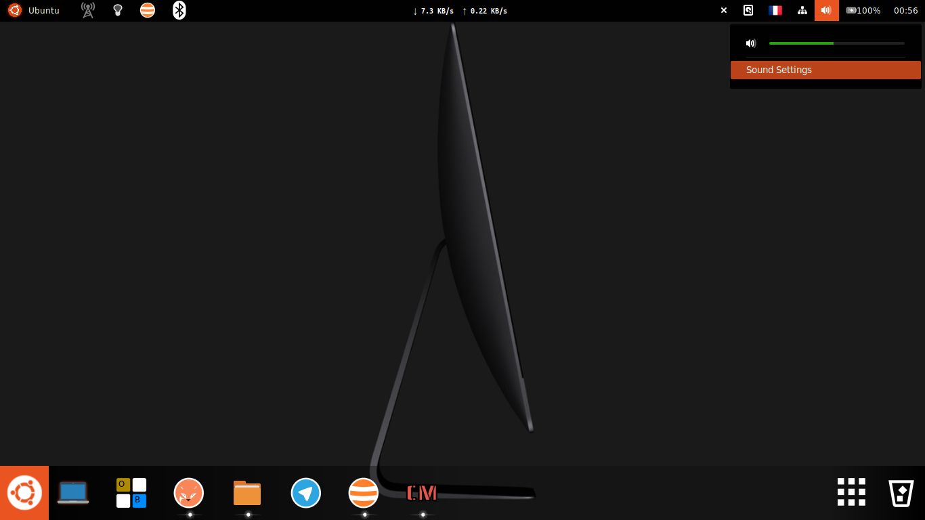This screenshot has height=520, width=925.
Task: Open the French flag keyboard layout indicator
Action: click(x=775, y=10)
